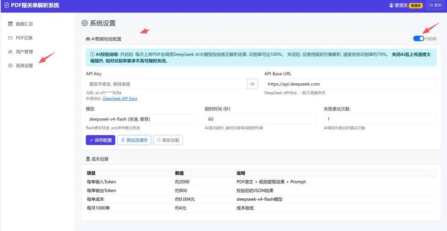This screenshot has width=447, height=231.
Task: Click the 测试连通性 button
Action: tap(134, 140)
